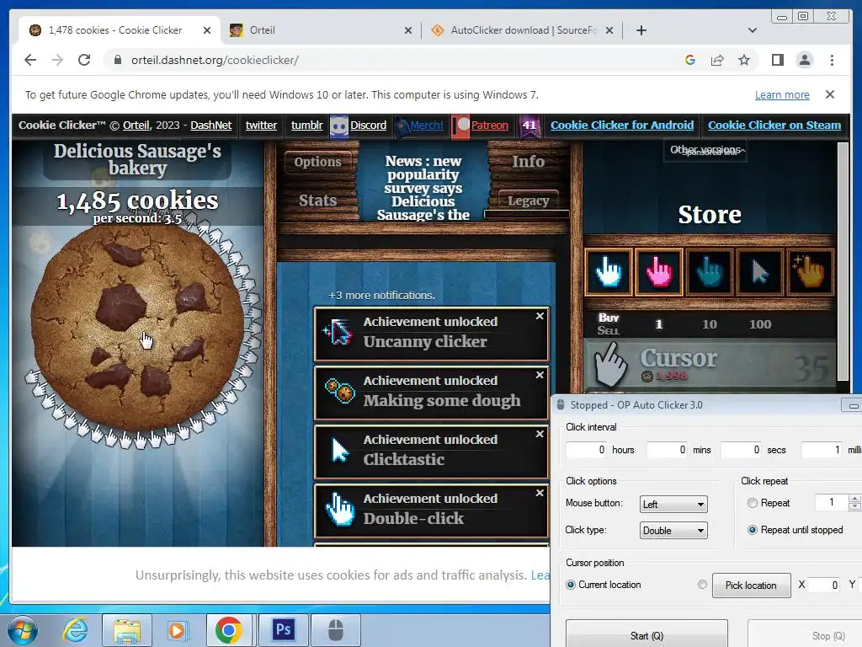Open a new browser tab
The image size is (862, 647).
coord(641,30)
